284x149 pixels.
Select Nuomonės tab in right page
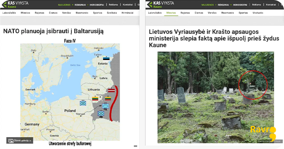point(228,13)
